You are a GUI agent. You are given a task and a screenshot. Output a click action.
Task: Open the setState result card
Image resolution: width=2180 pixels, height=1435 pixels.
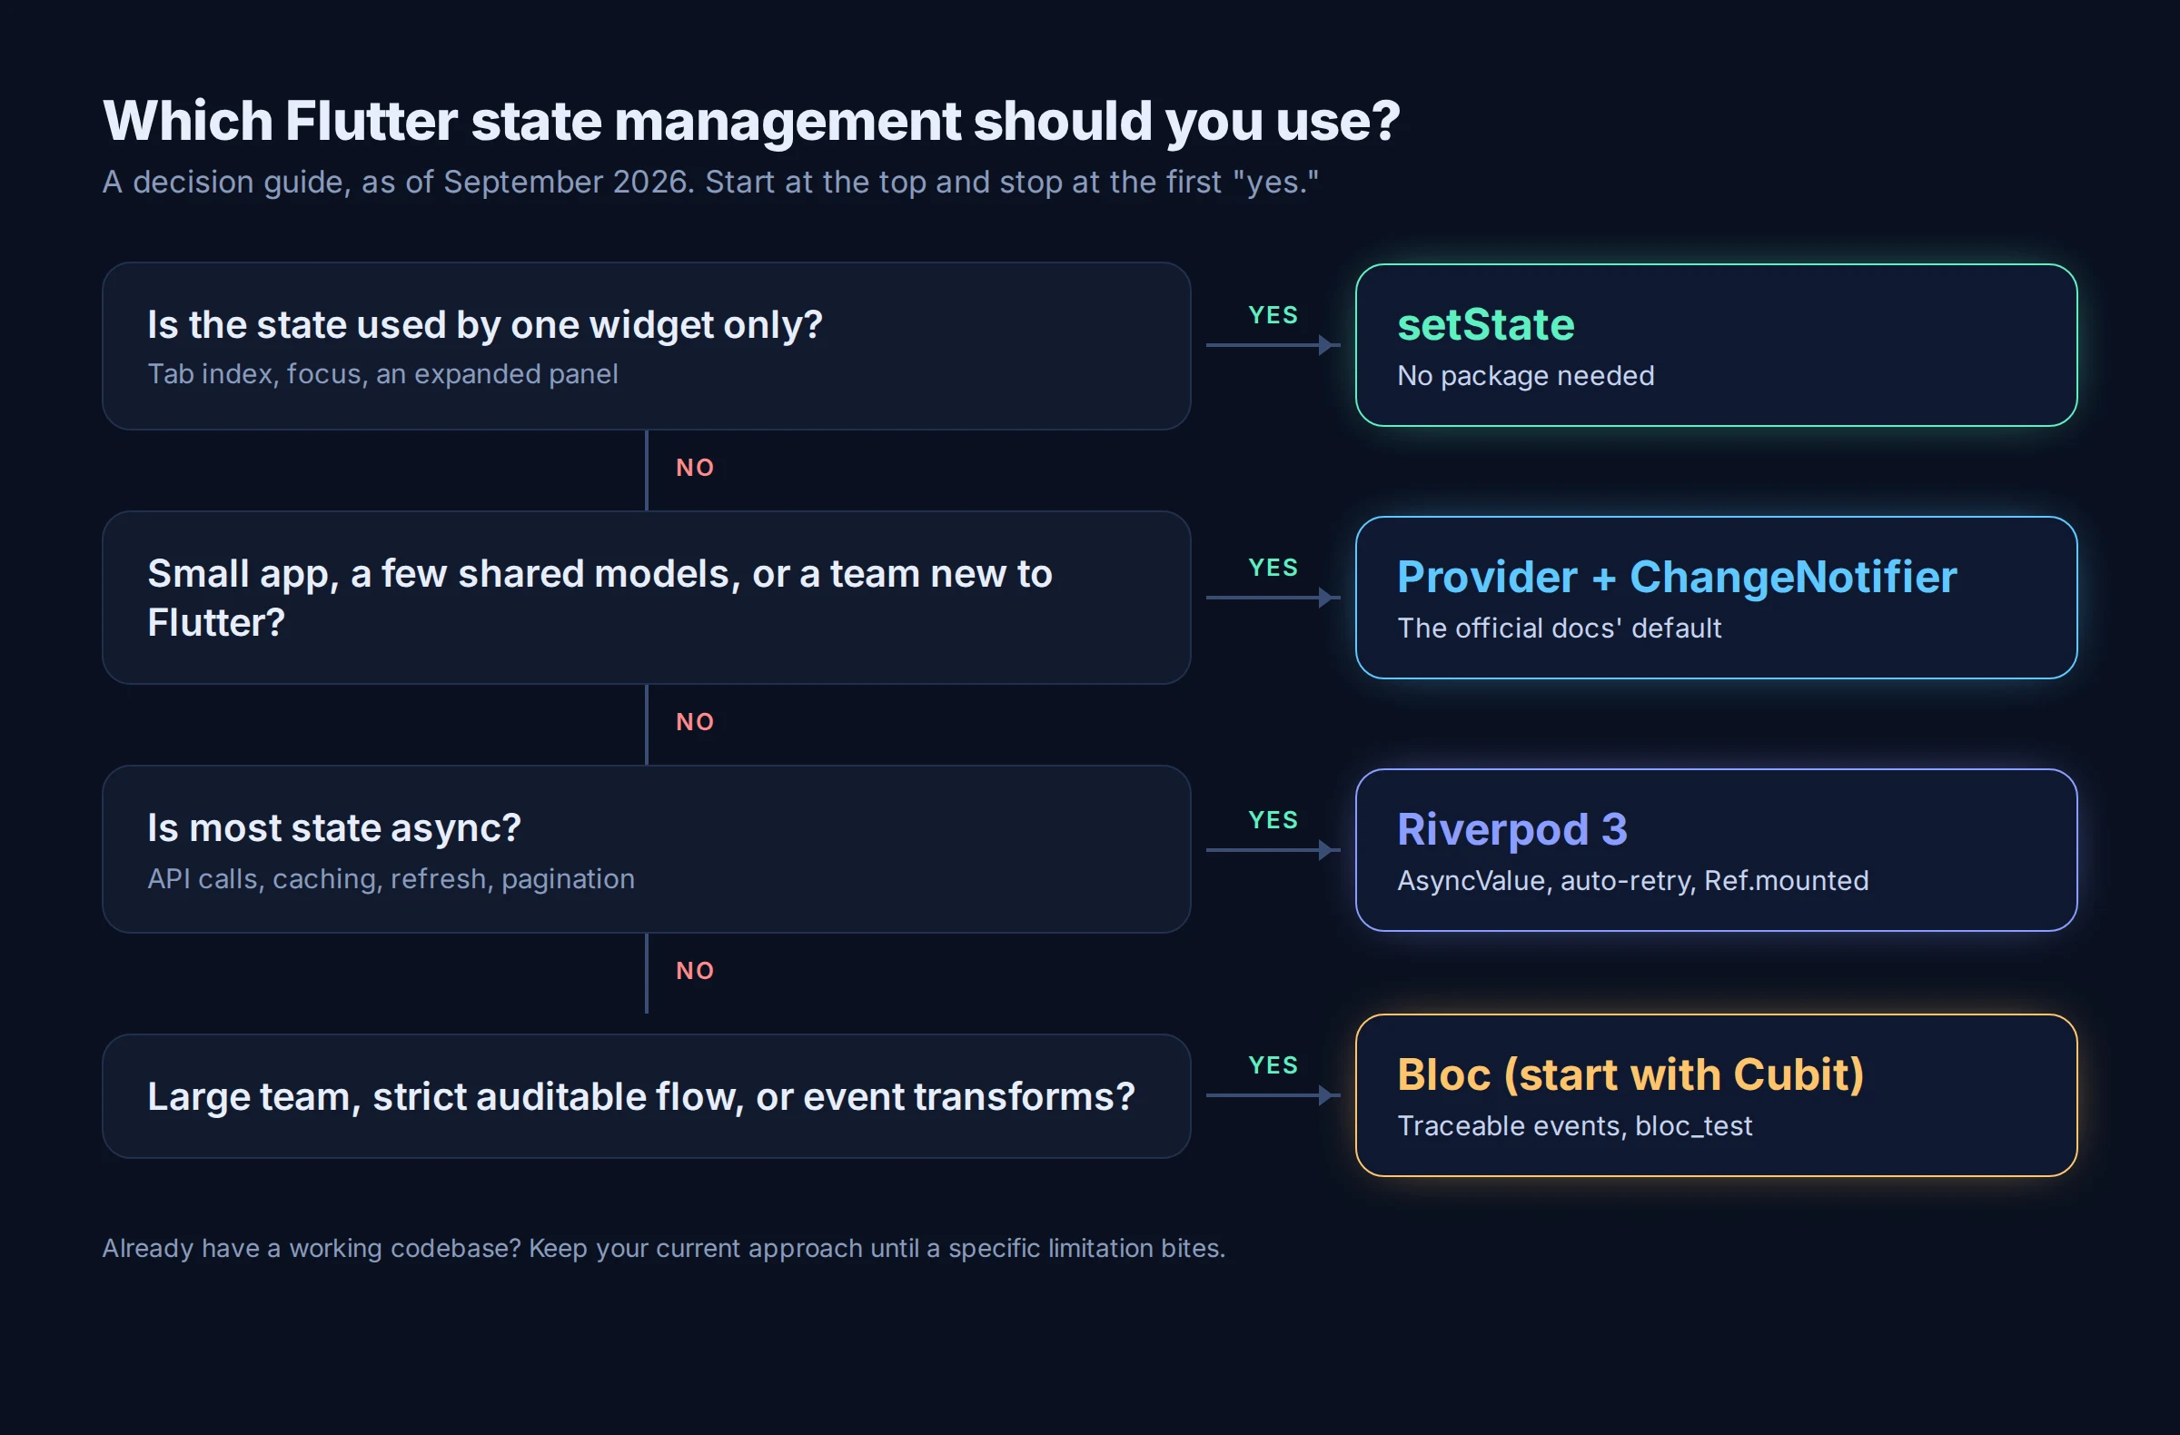(1716, 345)
